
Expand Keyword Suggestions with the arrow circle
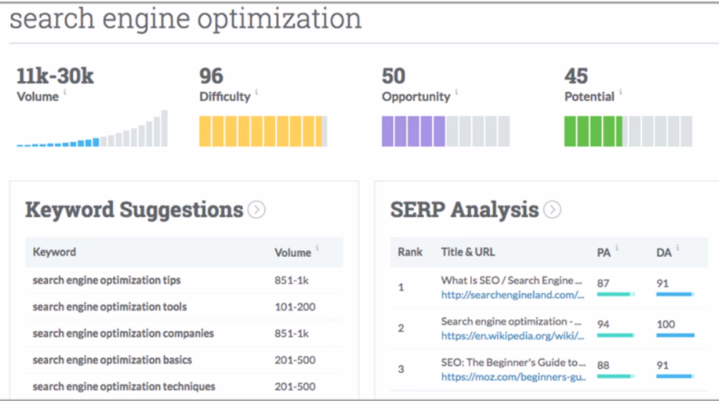pyautogui.click(x=255, y=211)
